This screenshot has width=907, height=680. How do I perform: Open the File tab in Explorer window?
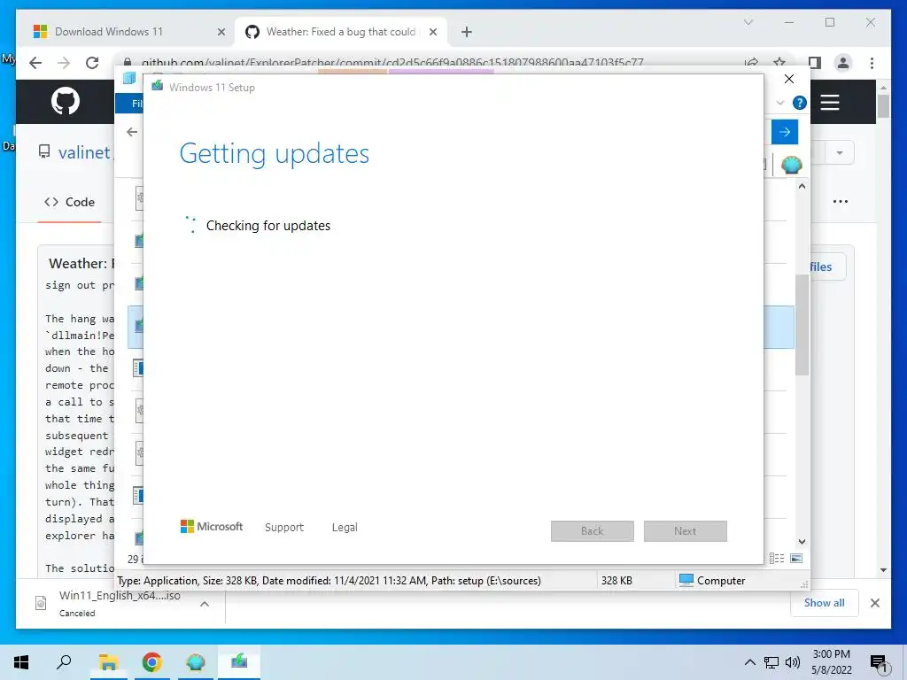129,104
